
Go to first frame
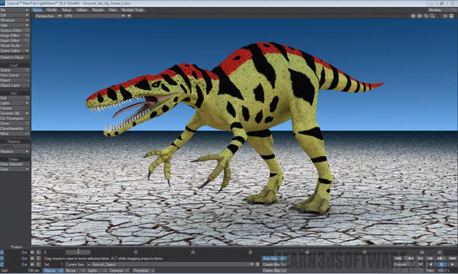click(398, 259)
